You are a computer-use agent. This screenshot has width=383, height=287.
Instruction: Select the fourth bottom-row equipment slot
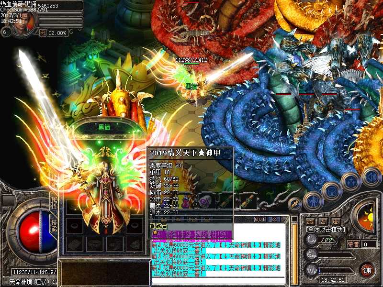(134, 244)
